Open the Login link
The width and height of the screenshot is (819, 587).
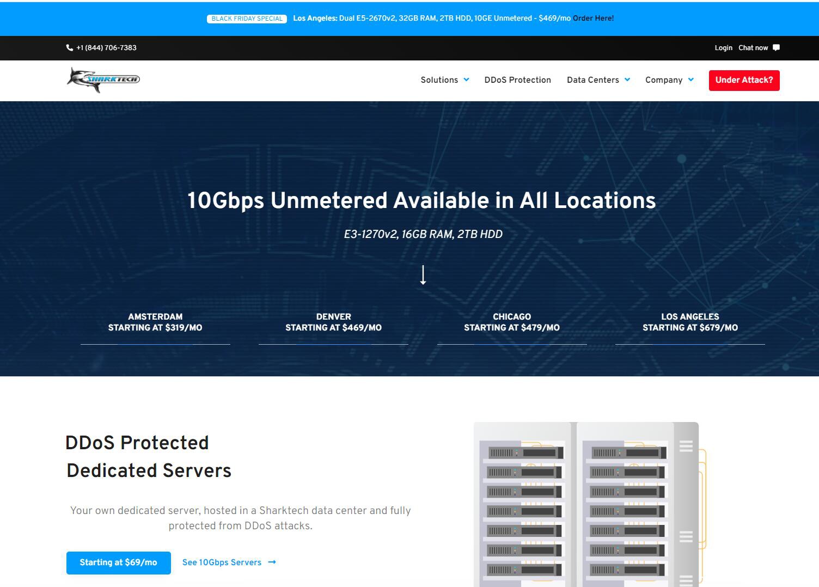(x=723, y=48)
